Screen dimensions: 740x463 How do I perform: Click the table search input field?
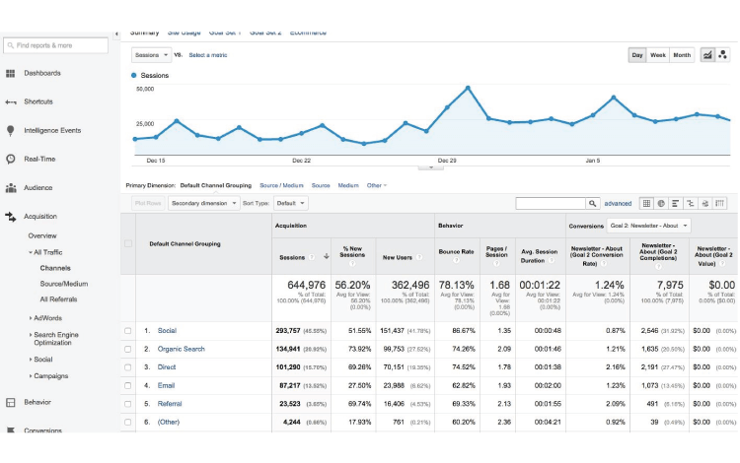tap(551, 204)
